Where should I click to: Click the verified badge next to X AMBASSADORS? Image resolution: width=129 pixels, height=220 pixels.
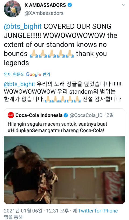click(x=70, y=5)
